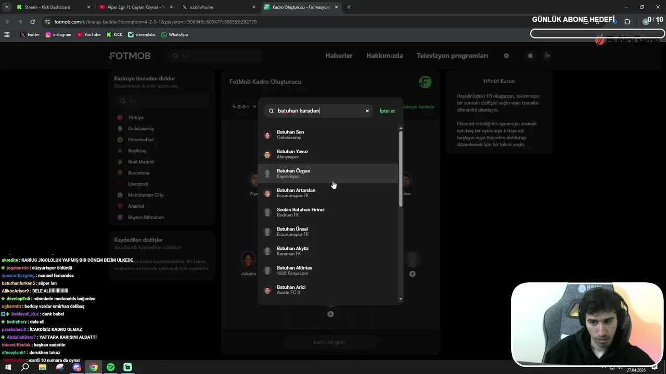Switch to Stream - Kick Dashboard tab
The height and width of the screenshot is (374, 666).
pyautogui.click(x=53, y=7)
